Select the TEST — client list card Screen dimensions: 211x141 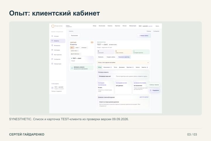[x=82, y=60]
